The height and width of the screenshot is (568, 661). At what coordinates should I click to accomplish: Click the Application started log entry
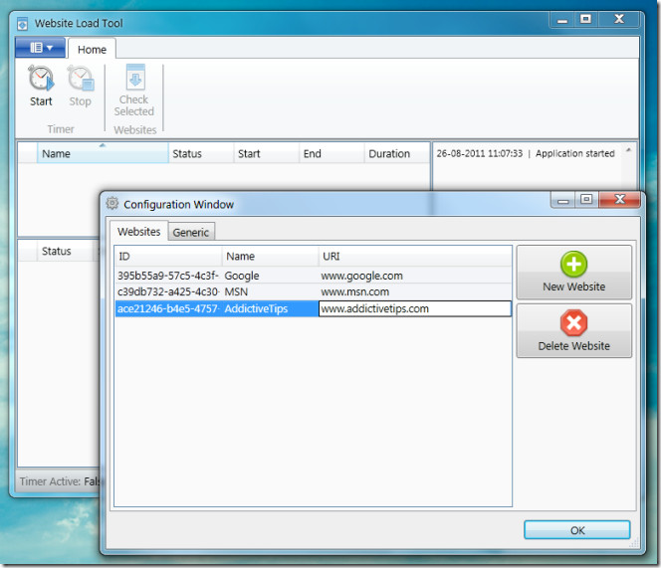point(526,153)
